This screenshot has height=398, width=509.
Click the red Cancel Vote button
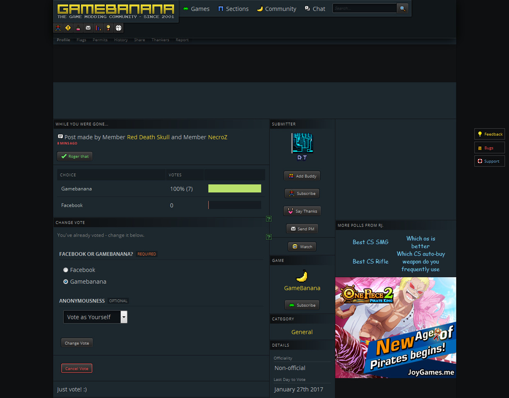pyautogui.click(x=77, y=368)
